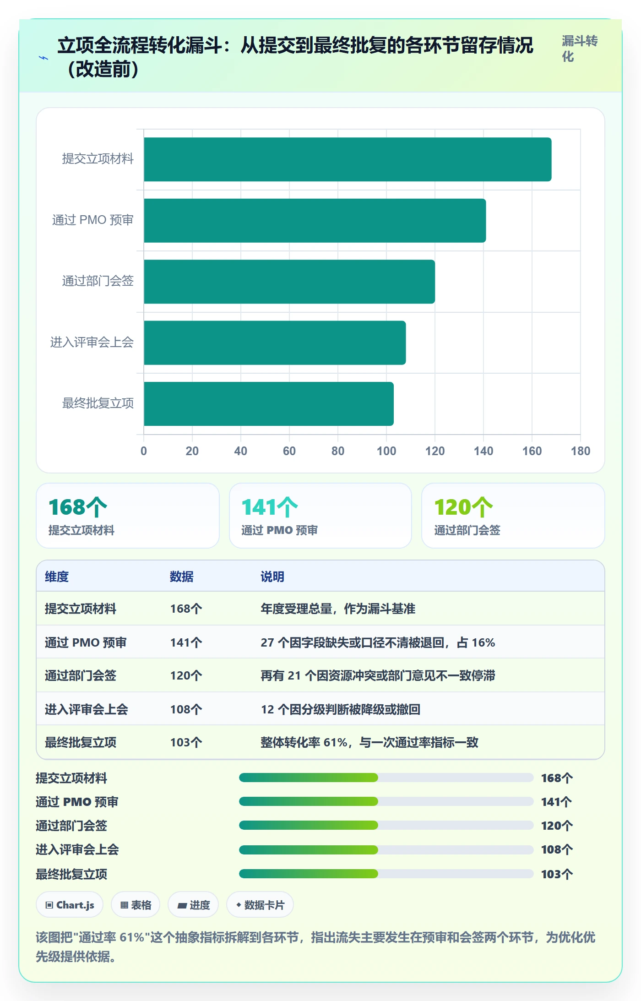Click the 漏斗转化 badge in the header
The width and height of the screenshot is (641, 1001).
tap(580, 49)
